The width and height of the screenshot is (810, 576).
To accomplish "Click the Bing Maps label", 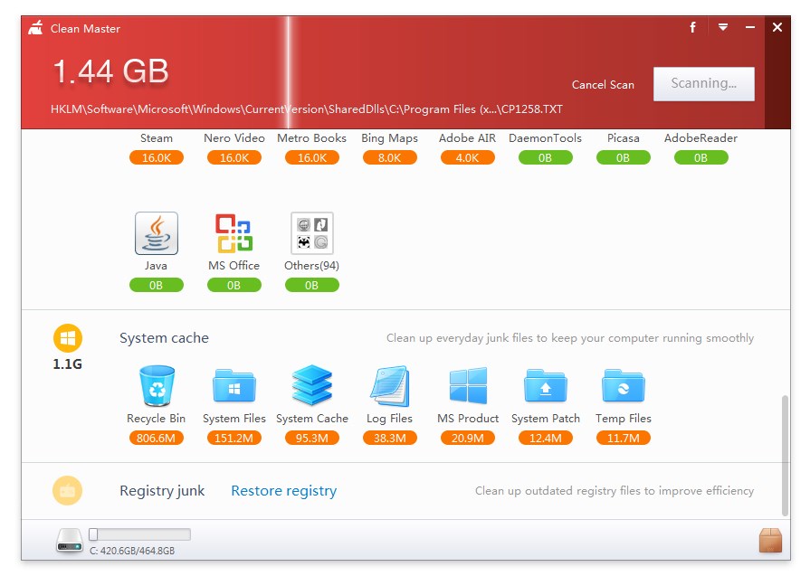I will (389, 138).
